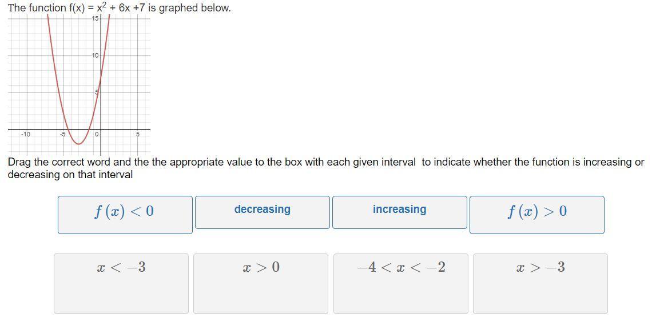
Task: Click the 15 label on y-axis
Action: coord(95,18)
